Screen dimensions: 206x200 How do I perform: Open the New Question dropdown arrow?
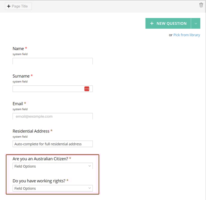click(196, 23)
